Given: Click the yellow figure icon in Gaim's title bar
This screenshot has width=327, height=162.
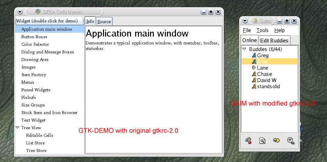Looking at the screenshot, I should point(255,20).
